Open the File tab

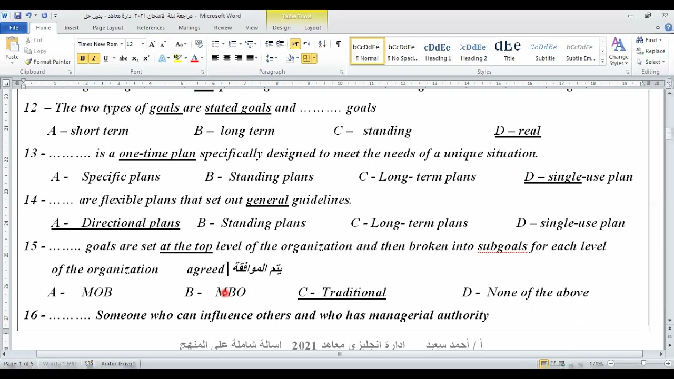(14, 28)
